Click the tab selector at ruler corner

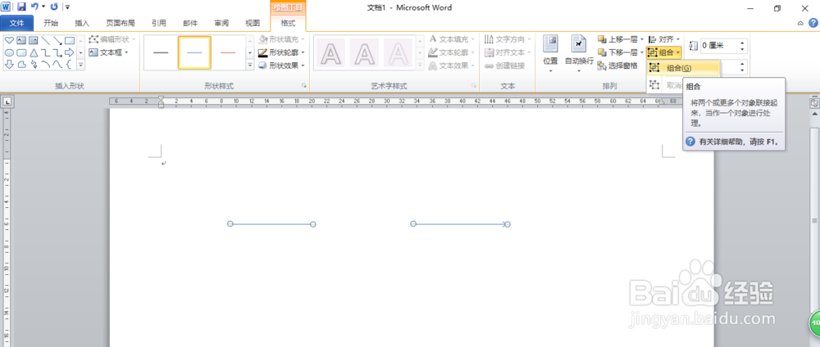(x=6, y=101)
